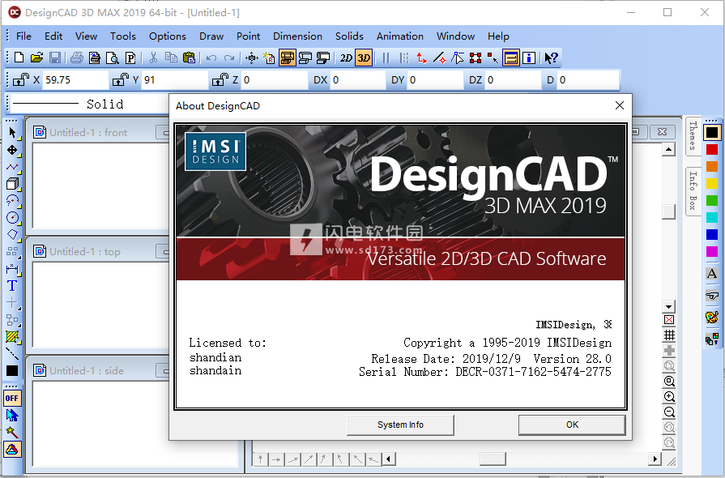Toggle 3D mode button

tap(364, 58)
